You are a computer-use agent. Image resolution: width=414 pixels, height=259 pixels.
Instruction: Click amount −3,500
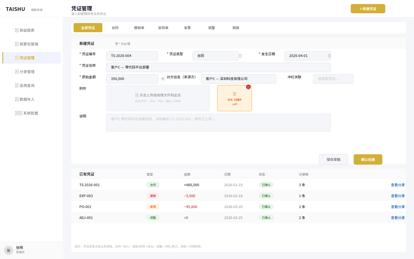[x=189, y=196]
